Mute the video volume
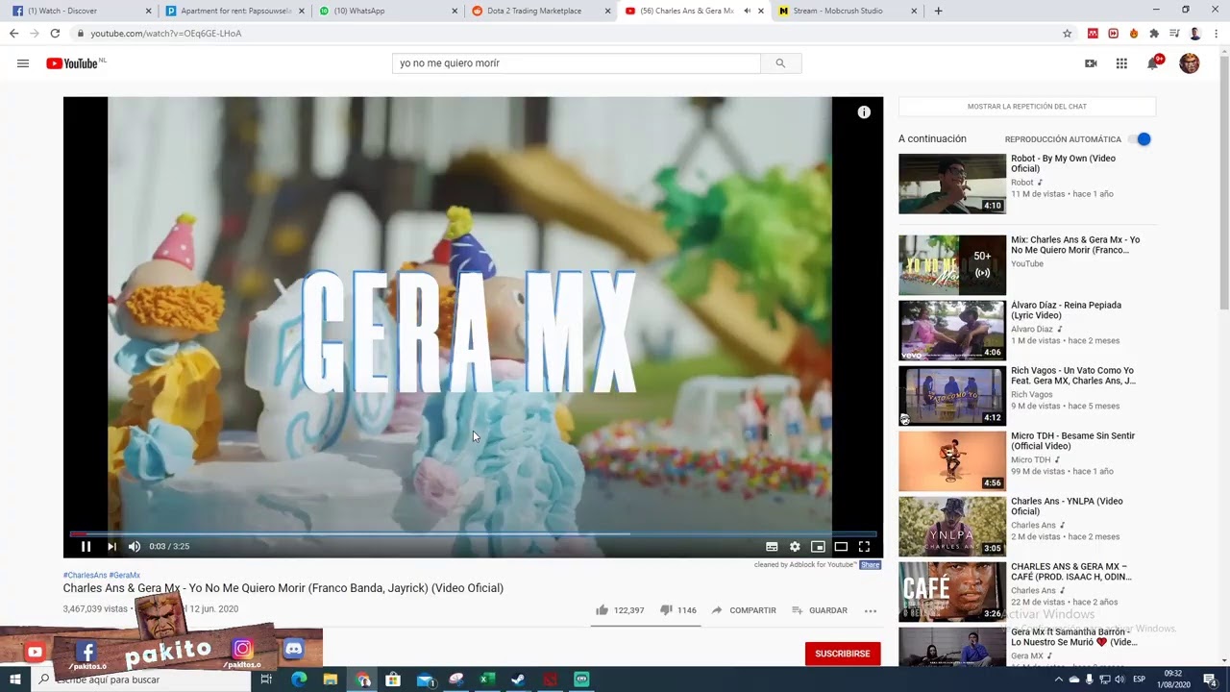This screenshot has height=692, width=1230. (135, 546)
